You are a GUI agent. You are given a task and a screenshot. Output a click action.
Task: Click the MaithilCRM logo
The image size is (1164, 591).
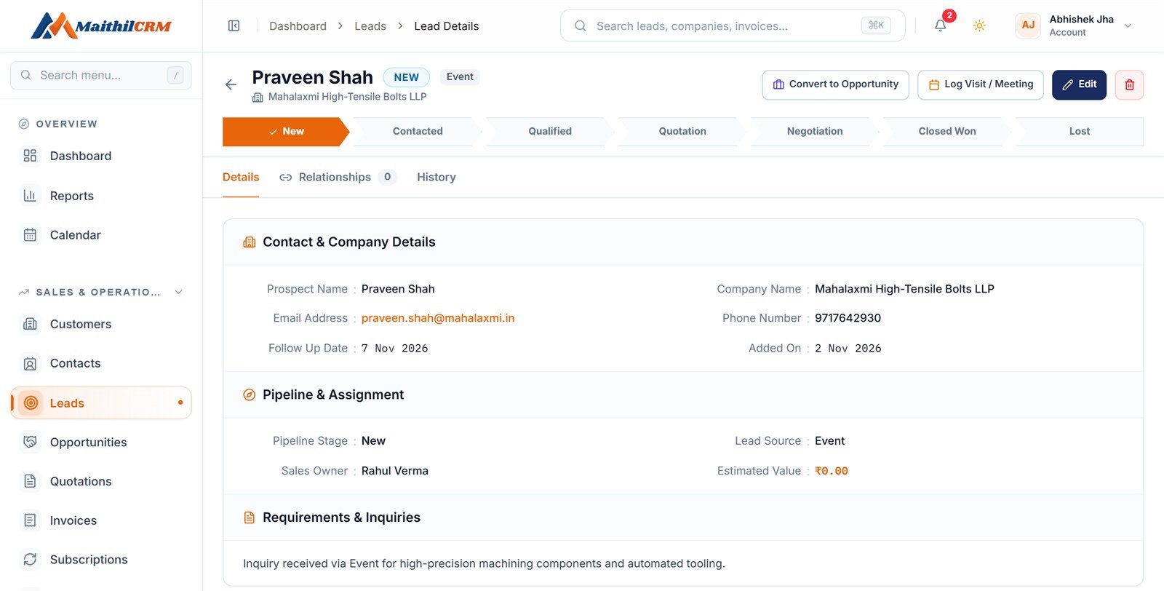101,26
